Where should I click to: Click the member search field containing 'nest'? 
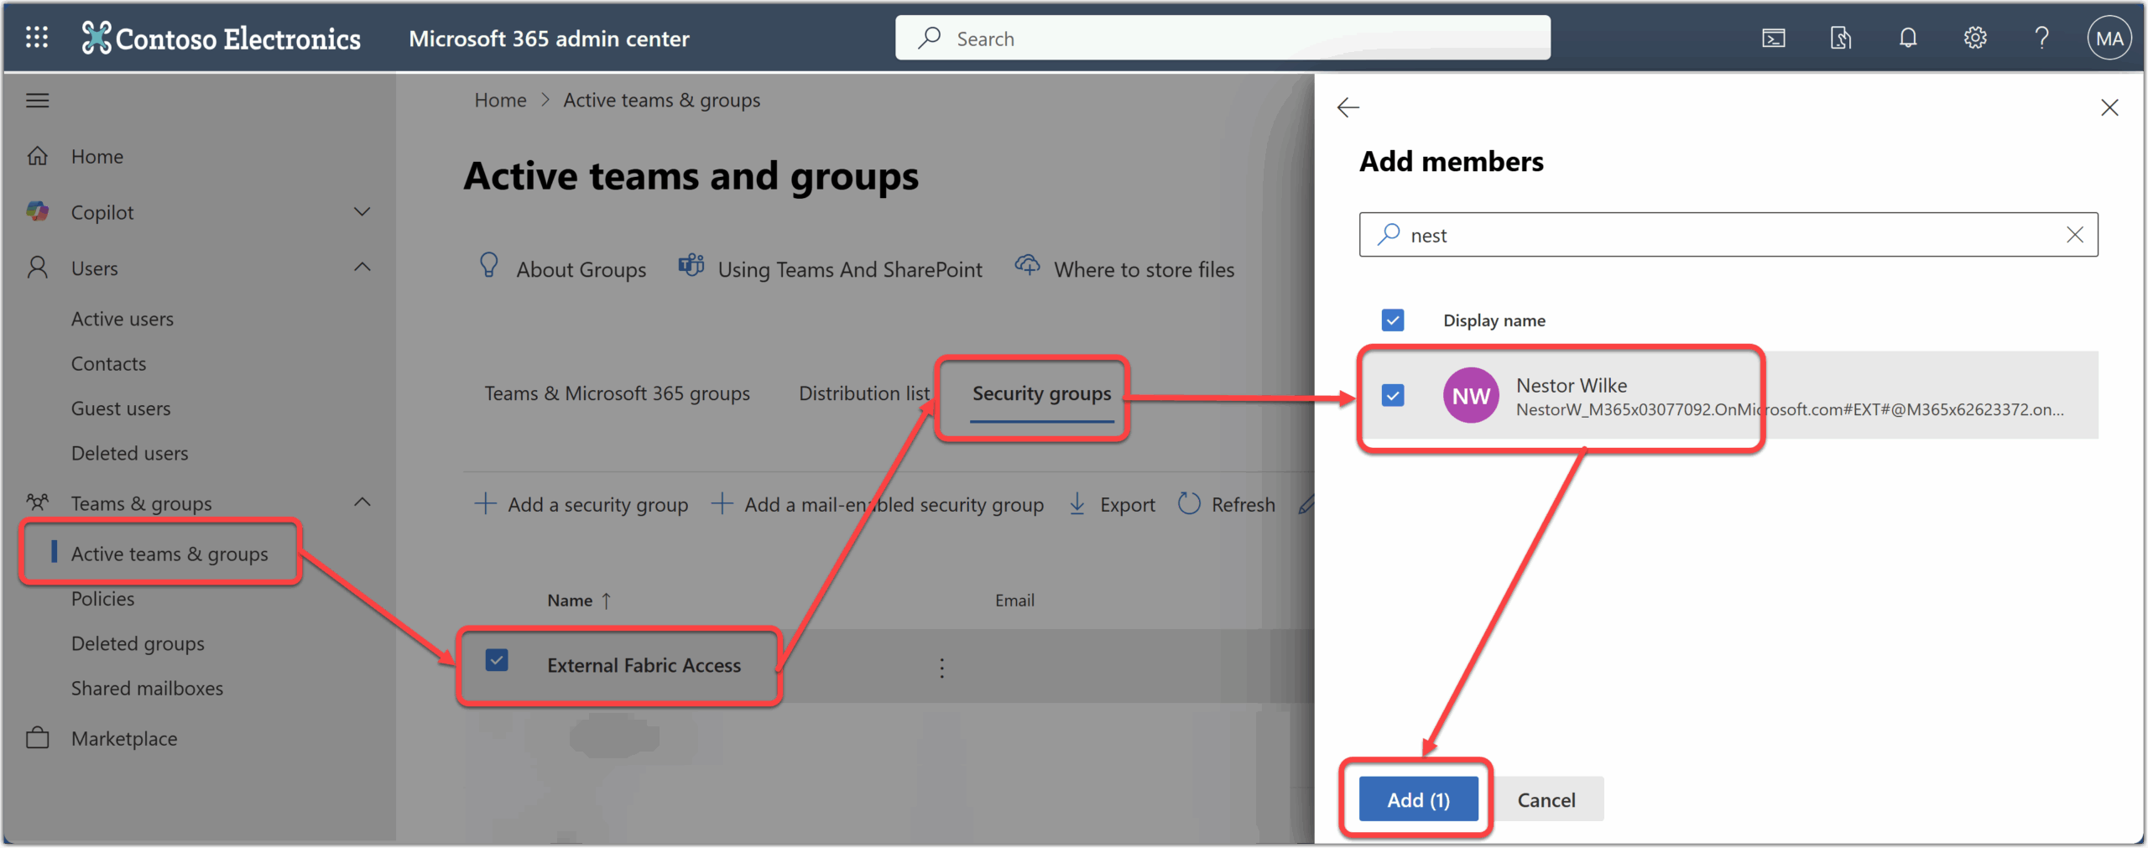click(x=1728, y=235)
